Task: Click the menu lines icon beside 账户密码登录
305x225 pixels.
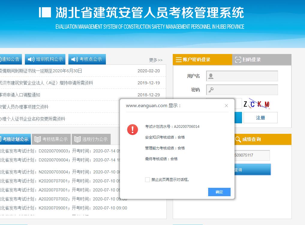Action: pos(178,60)
